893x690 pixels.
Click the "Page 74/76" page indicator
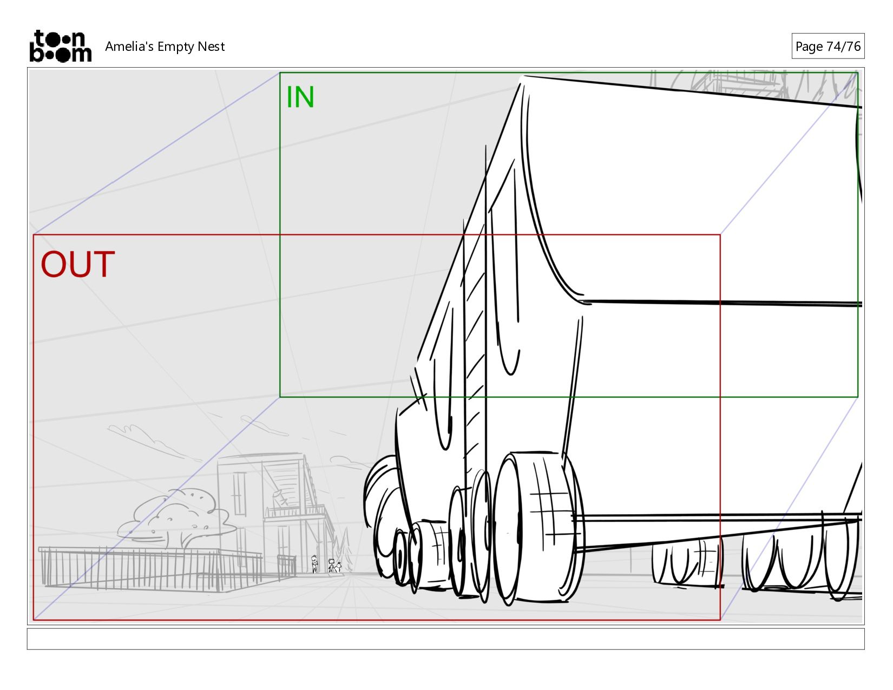[828, 46]
